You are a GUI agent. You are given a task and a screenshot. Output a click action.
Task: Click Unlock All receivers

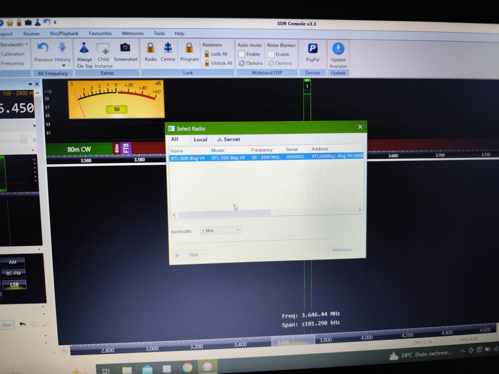[218, 63]
